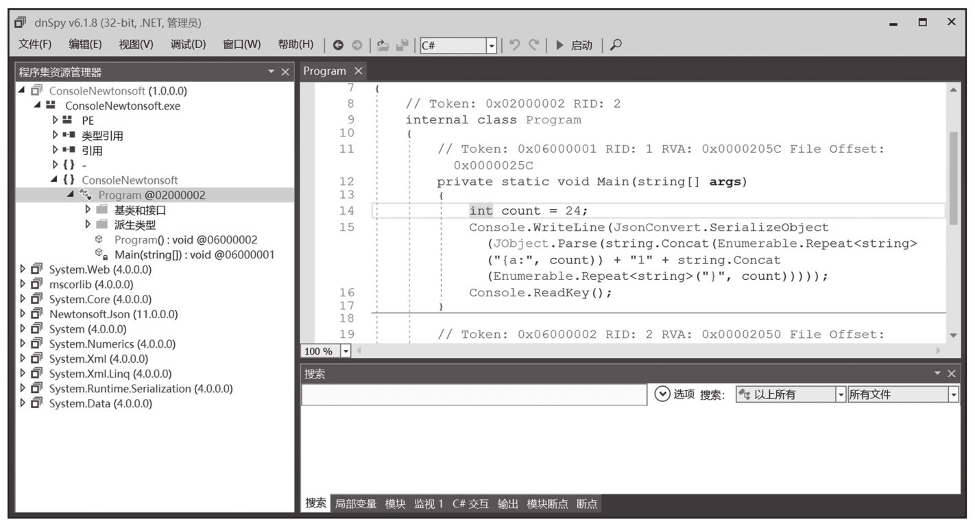Select the Main(string[]) : void method item
The width and height of the screenshot is (975, 526).
pos(194,254)
